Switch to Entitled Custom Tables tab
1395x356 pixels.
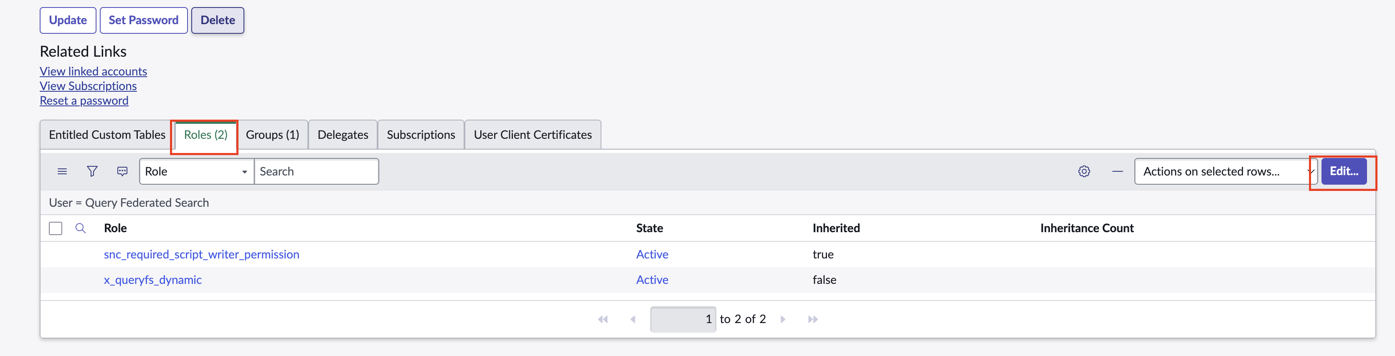(x=107, y=135)
